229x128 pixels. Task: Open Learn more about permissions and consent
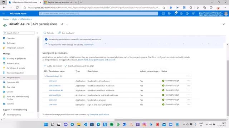(97, 60)
